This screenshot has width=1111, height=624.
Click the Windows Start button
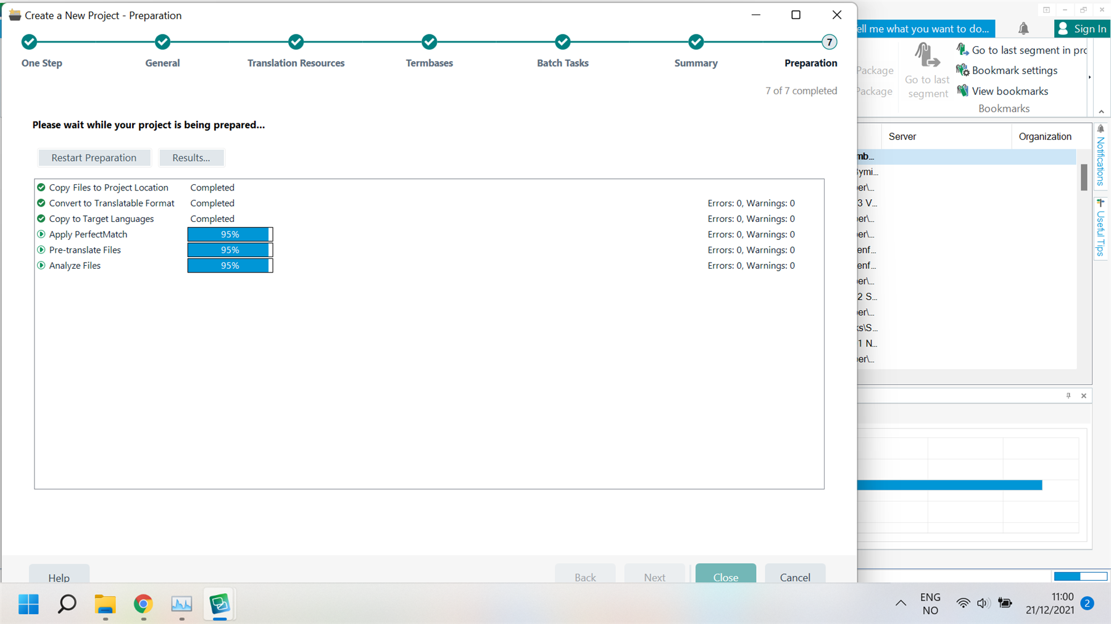coord(28,604)
